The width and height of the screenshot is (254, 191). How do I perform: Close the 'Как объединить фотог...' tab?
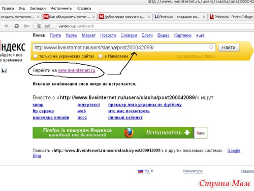click(x=93, y=17)
